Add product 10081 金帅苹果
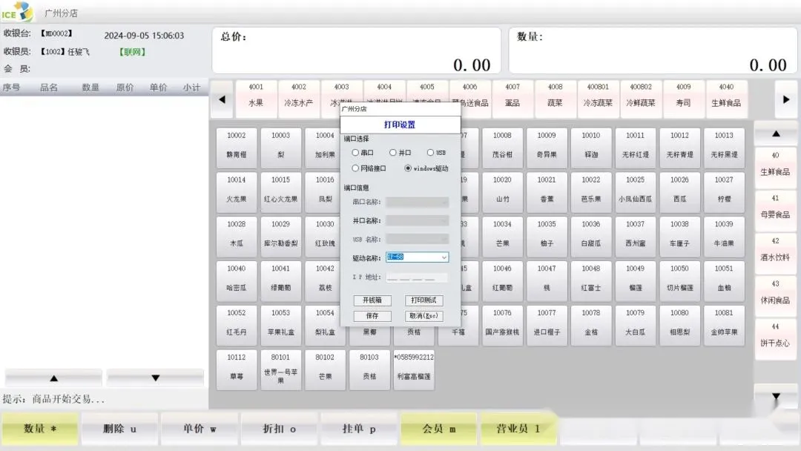The width and height of the screenshot is (801, 451). coord(724,326)
